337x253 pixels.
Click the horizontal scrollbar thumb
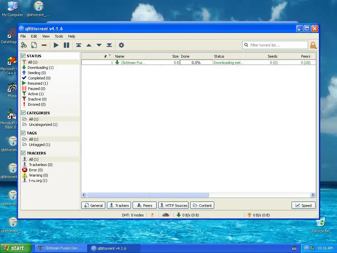click(x=148, y=195)
